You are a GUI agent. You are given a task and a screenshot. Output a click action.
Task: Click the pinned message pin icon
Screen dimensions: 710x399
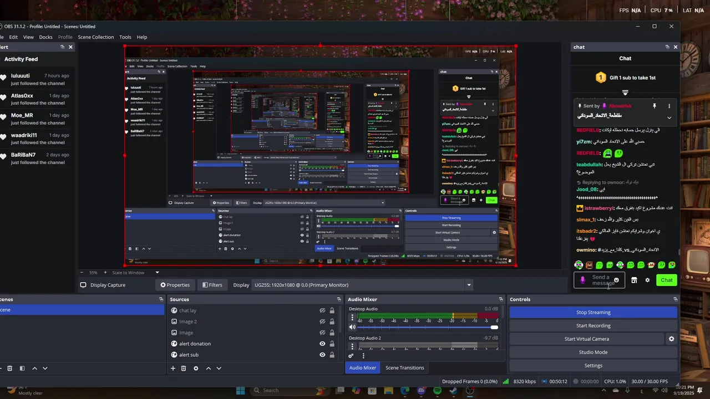[x=654, y=106]
